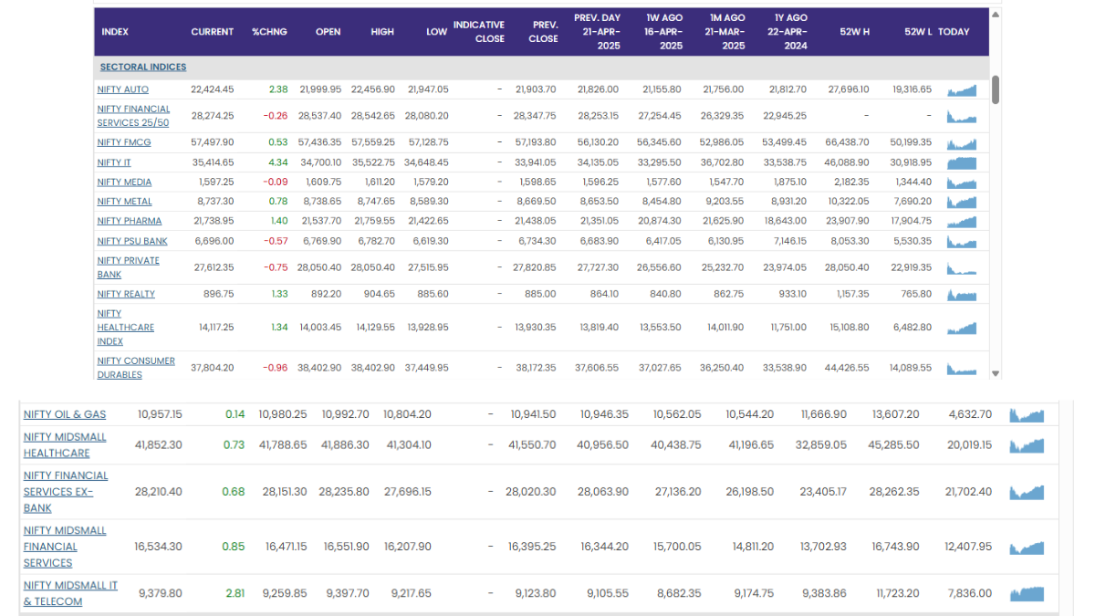Open the NIFTY PRIVATE BANK link
The height and width of the screenshot is (616, 1095).
click(129, 267)
